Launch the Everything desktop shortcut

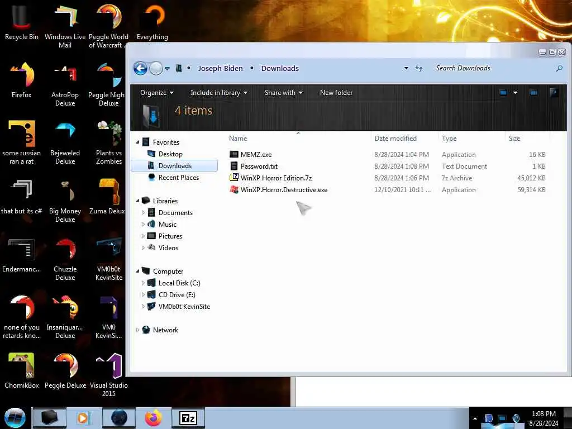point(152,21)
